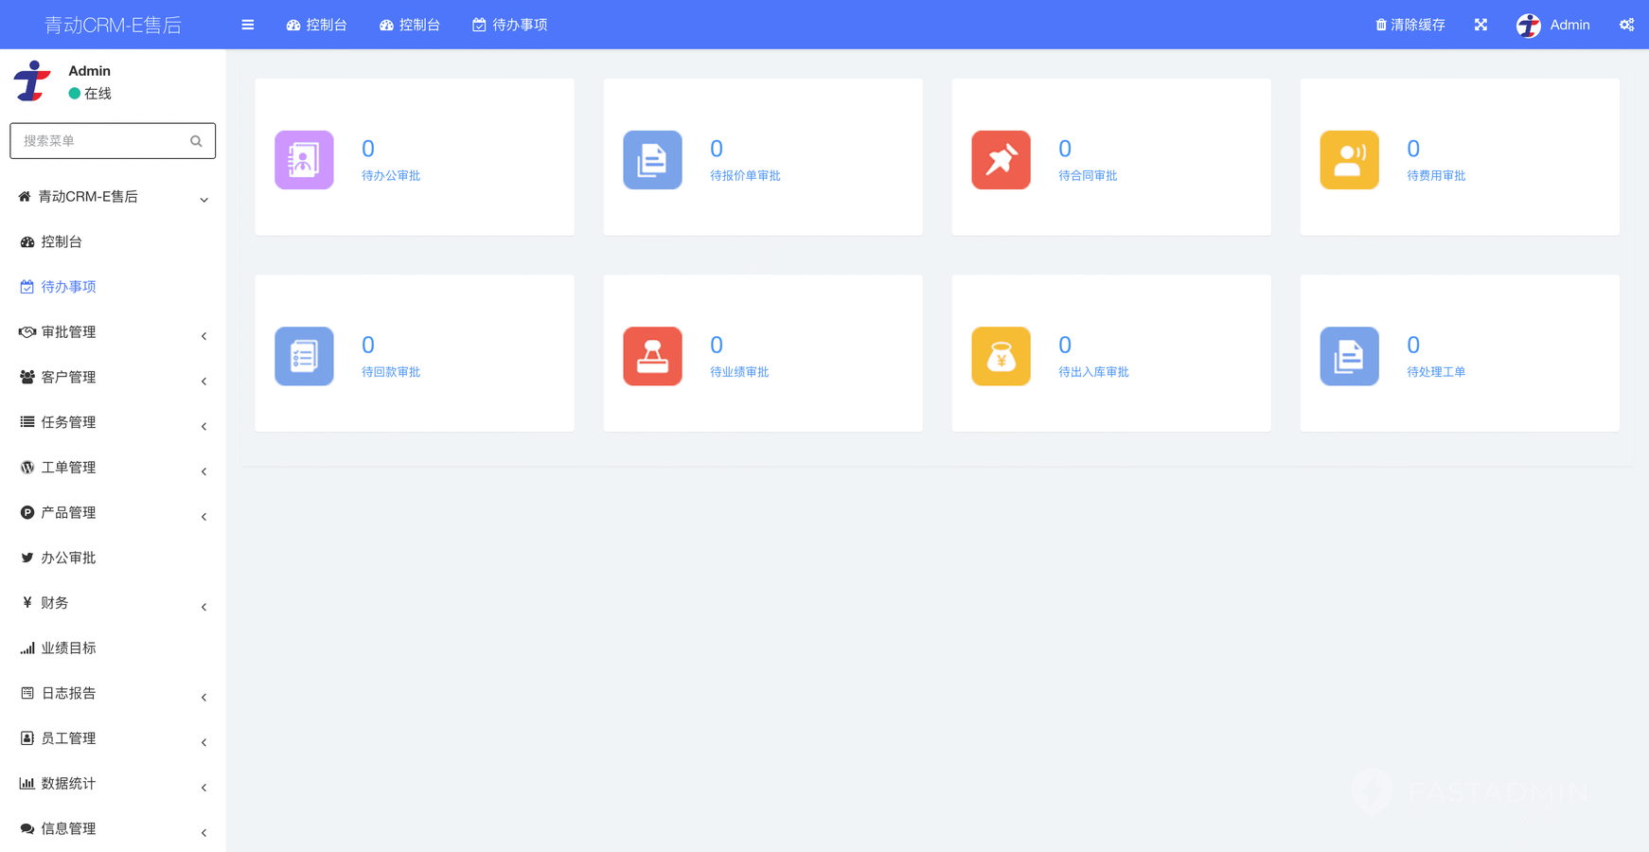Open the 待处理工单 link
1649x852 pixels.
pyautogui.click(x=1435, y=372)
